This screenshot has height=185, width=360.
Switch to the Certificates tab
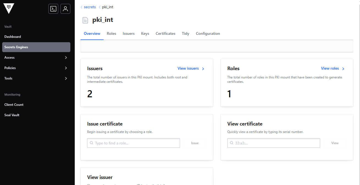165,33
